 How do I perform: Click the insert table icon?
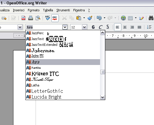pos(130,18)
